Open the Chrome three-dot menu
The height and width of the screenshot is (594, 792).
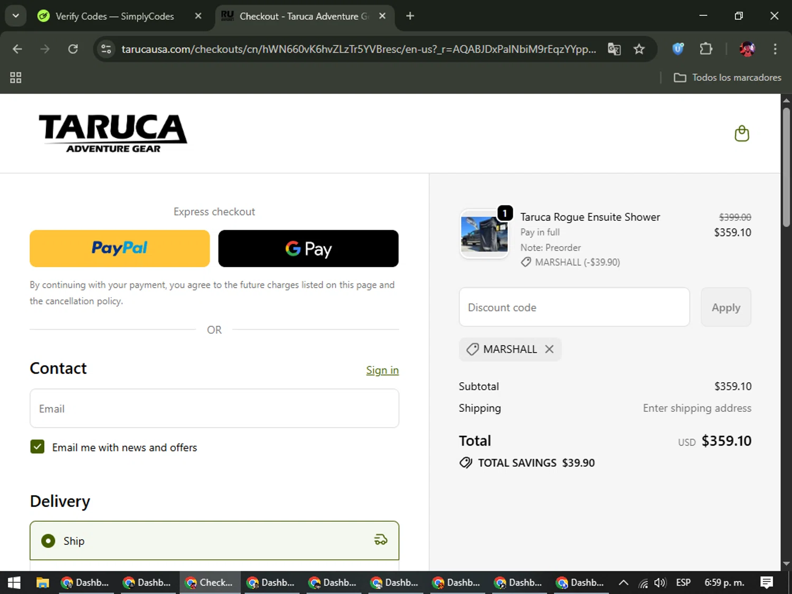pyautogui.click(x=775, y=49)
